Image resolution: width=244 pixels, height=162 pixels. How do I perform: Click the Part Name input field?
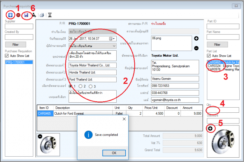click(223, 37)
